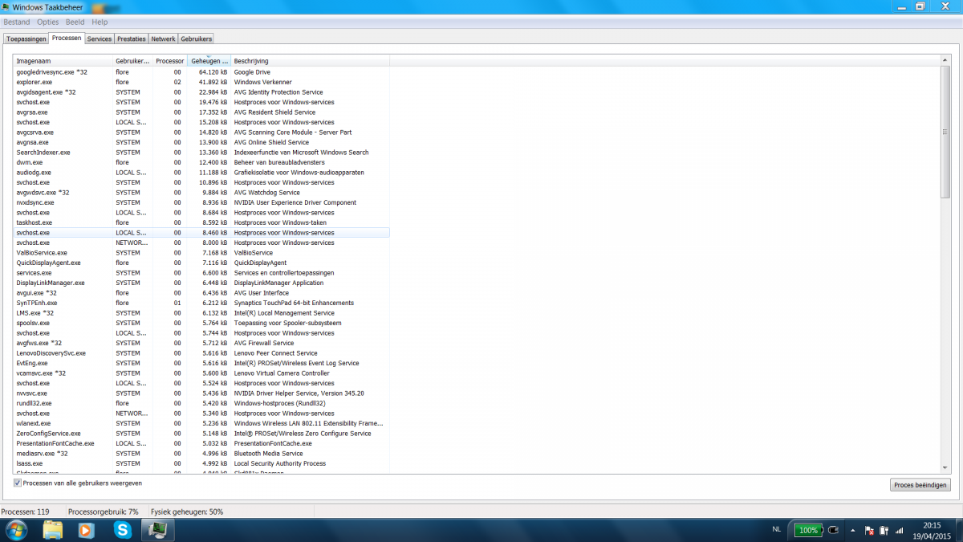Select the EvtEng.exe process
Viewport: 963px width, 542px height.
[201, 363]
